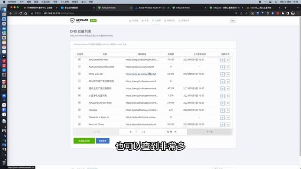Viewport: 301px width, 169px height.
Task: Edit the Youtube list entry
Action: (x=222, y=110)
